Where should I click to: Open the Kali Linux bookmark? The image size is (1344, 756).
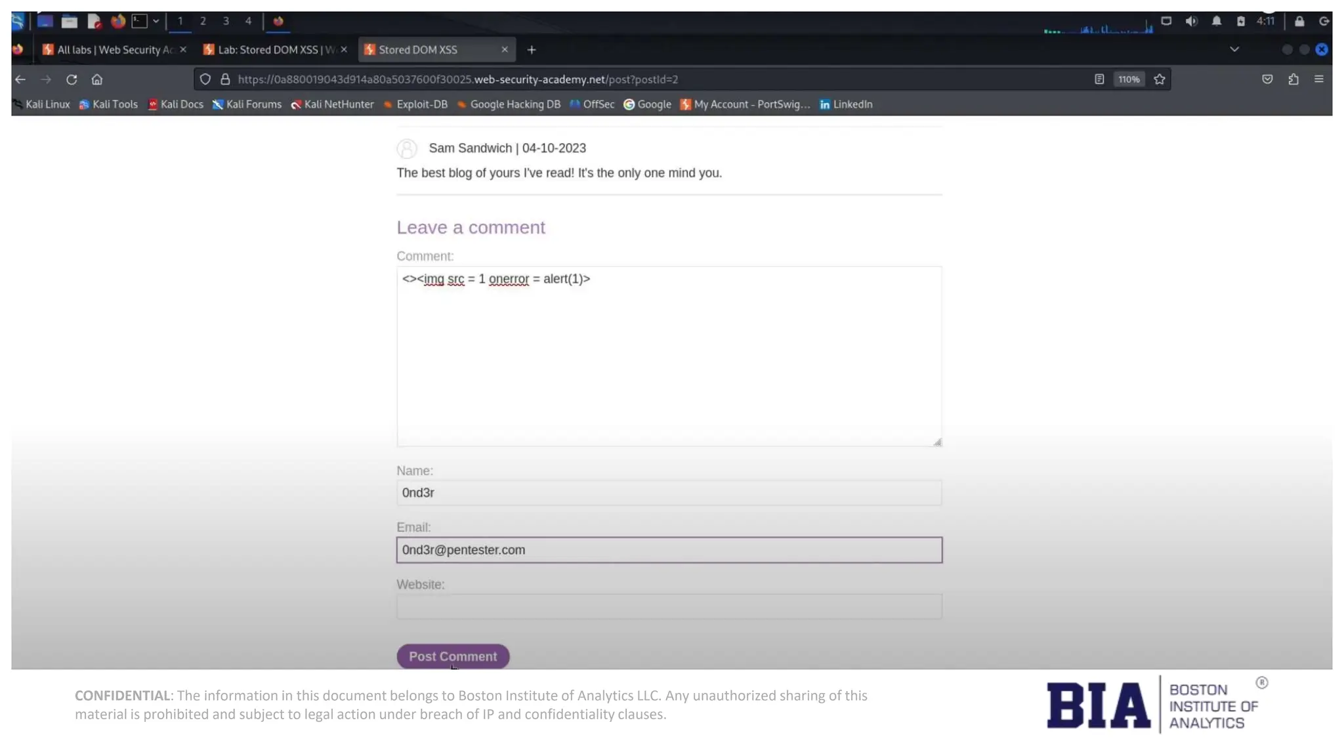[42, 104]
